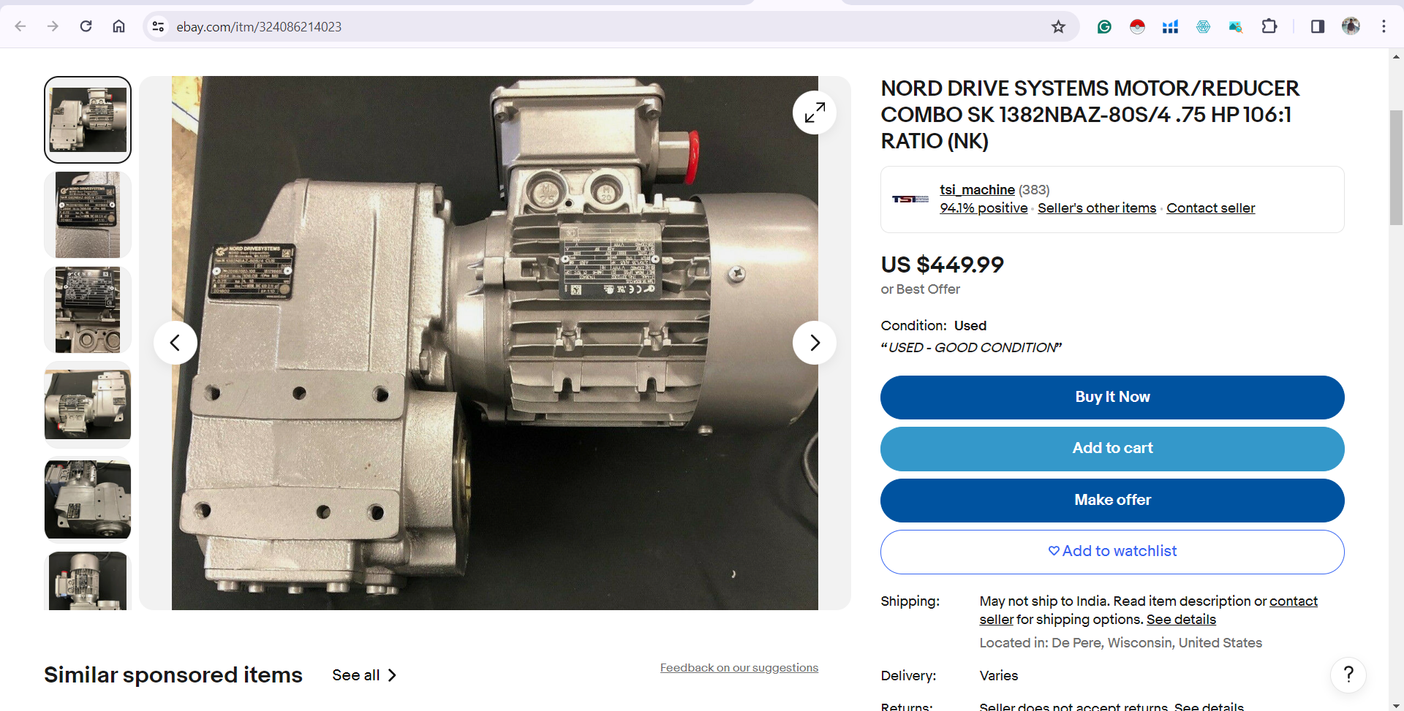Open Feedback on our suggestions link

739,668
